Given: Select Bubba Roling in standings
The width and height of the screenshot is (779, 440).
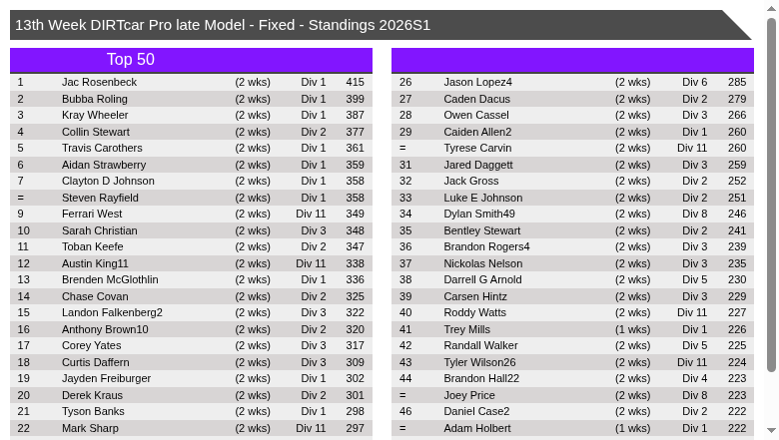Looking at the screenshot, I should 95,99.
